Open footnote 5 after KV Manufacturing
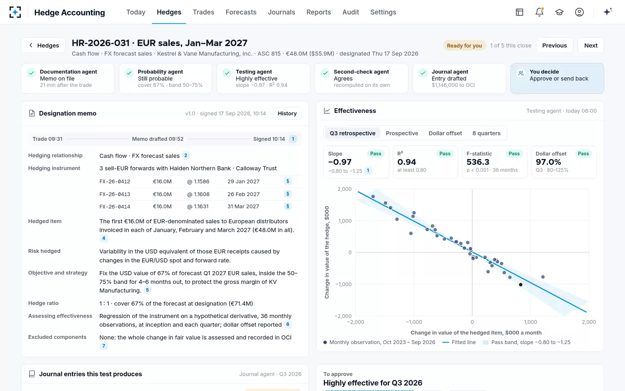Screen dimensions: 625x391 148,290
